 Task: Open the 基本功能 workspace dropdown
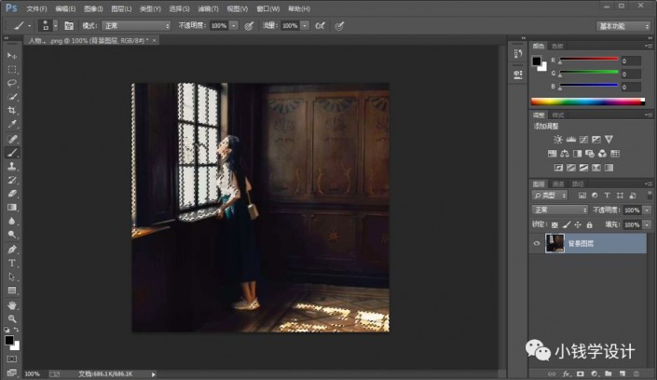(x=623, y=26)
